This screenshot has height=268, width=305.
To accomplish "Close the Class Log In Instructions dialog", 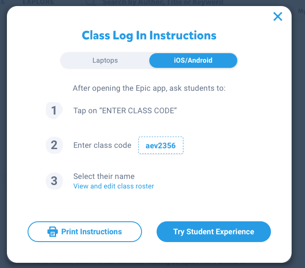I will click(x=278, y=17).
